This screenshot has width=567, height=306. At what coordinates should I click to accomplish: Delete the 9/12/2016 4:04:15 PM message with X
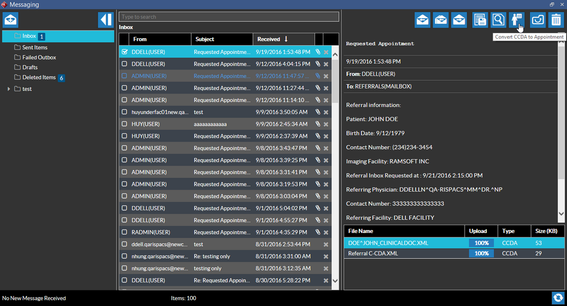pos(326,64)
